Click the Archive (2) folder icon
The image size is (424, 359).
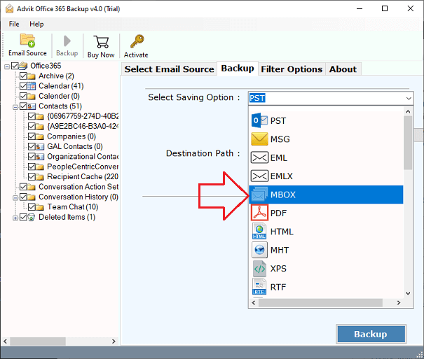point(32,76)
